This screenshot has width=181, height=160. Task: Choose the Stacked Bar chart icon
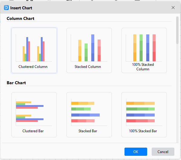pyautogui.click(x=89, y=115)
